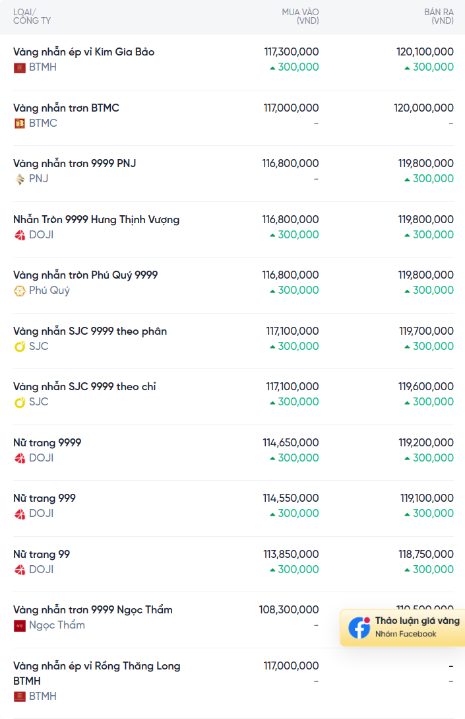Image resolution: width=465 pixels, height=719 pixels.
Task: Open Thảo luận giá vàng Facebook group
Action: (403, 628)
